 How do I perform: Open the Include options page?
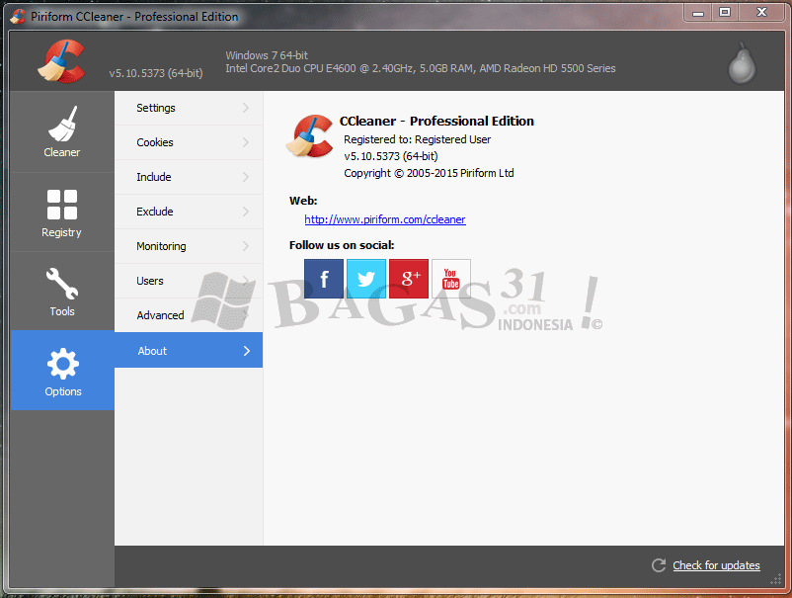click(189, 177)
